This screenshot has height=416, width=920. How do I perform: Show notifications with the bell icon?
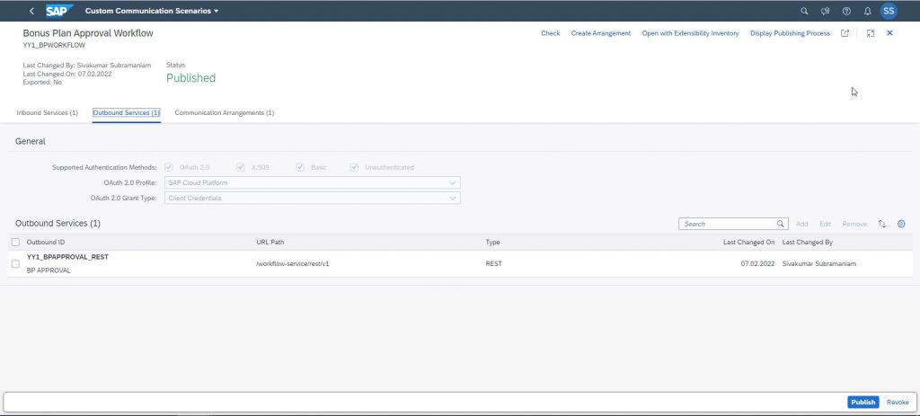click(x=868, y=11)
